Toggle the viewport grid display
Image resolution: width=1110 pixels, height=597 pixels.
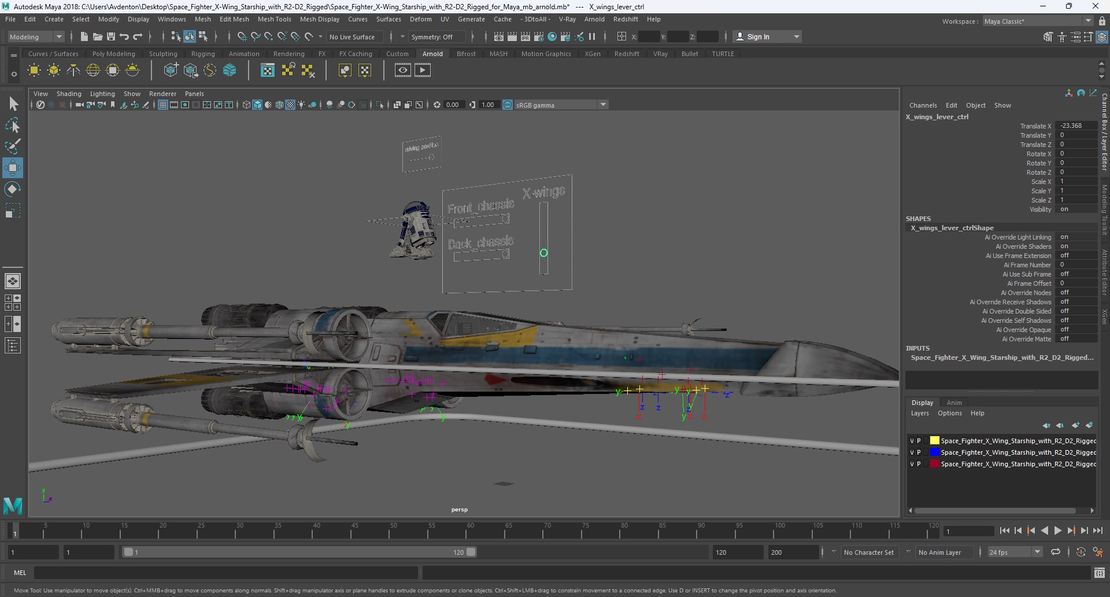pyautogui.click(x=163, y=105)
